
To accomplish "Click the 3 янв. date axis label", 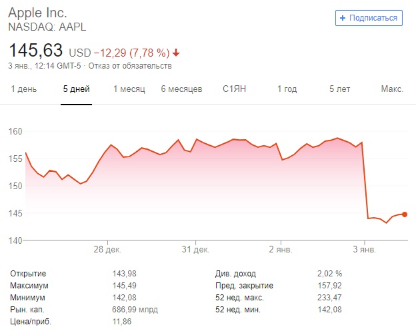I will [364, 250].
